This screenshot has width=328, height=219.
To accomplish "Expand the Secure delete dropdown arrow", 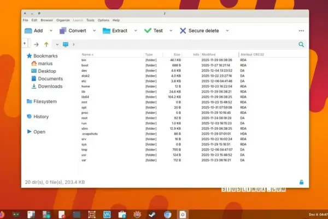I will click(x=227, y=31).
